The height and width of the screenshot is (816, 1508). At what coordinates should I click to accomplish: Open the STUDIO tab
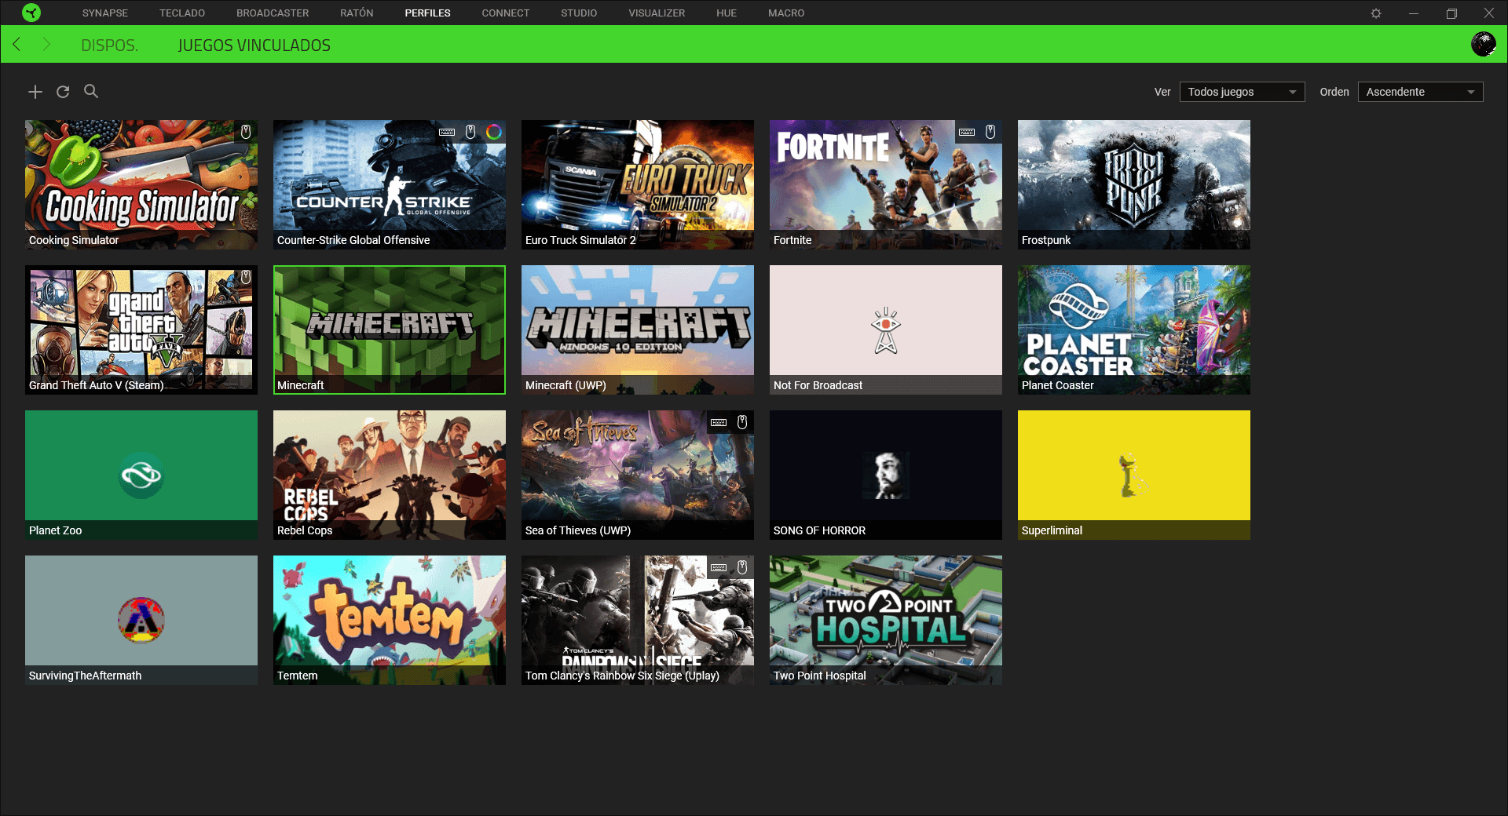coord(579,13)
